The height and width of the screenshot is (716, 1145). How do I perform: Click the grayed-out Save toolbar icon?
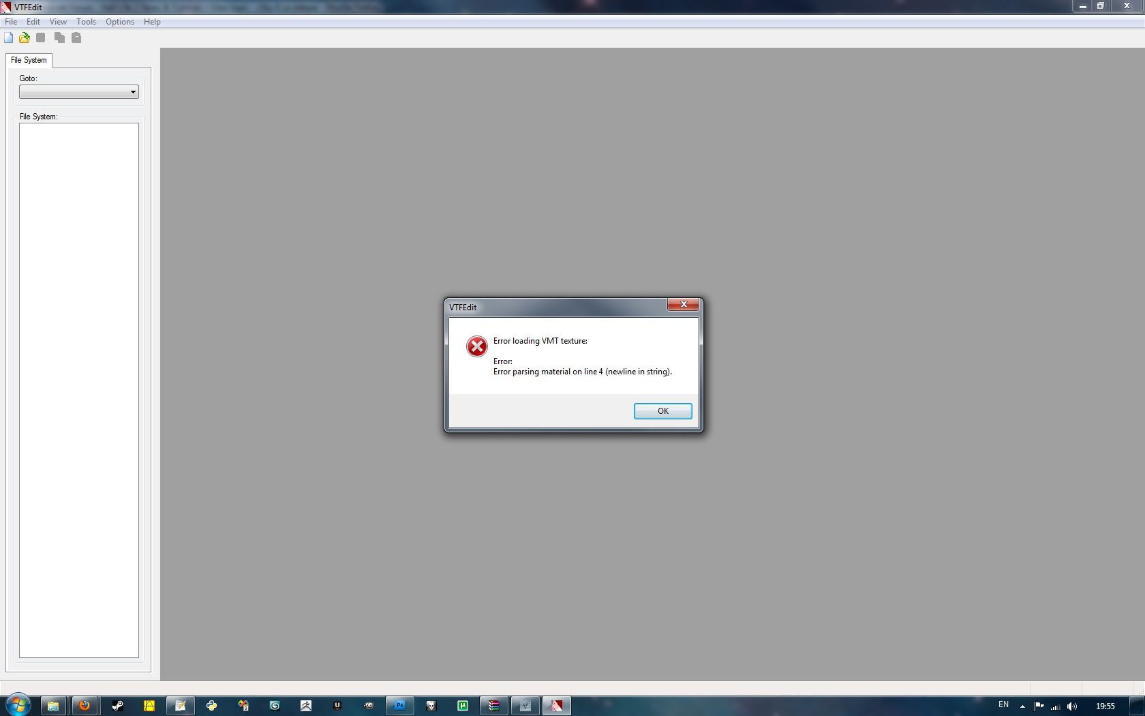coord(41,38)
